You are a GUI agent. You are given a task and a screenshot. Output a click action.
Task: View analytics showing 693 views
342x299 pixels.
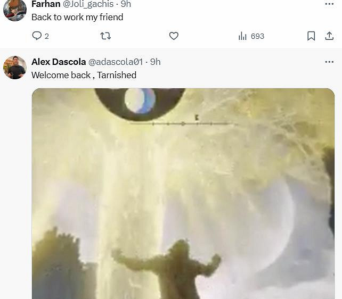click(251, 36)
